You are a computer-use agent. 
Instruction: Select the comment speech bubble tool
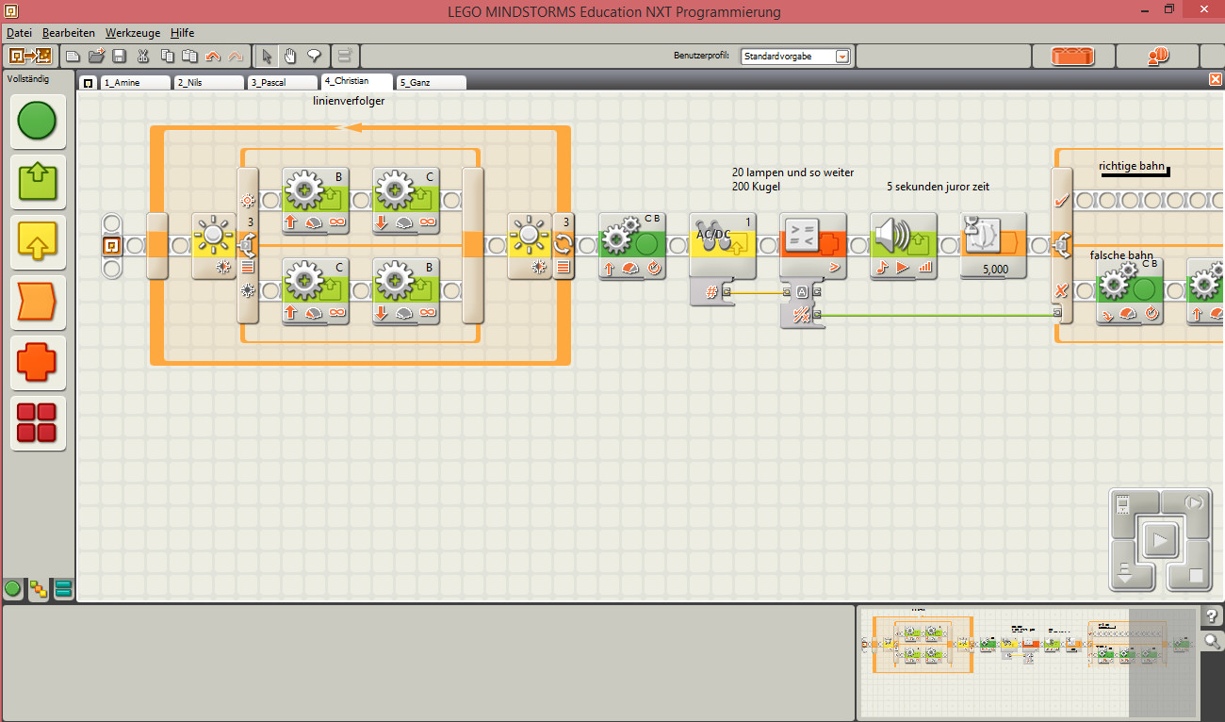[x=314, y=56]
